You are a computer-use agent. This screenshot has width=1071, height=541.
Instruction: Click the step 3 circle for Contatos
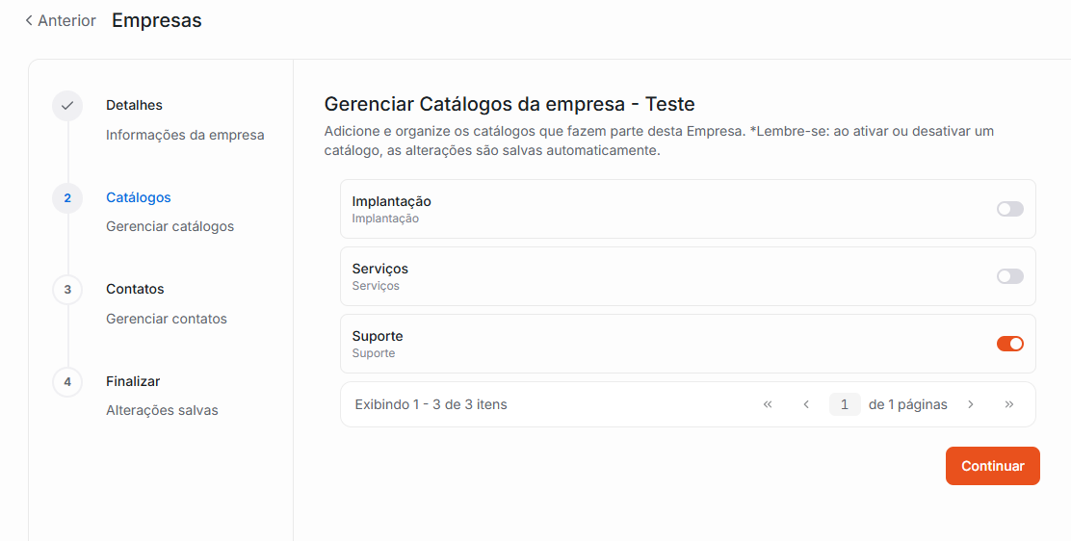pyautogui.click(x=67, y=290)
